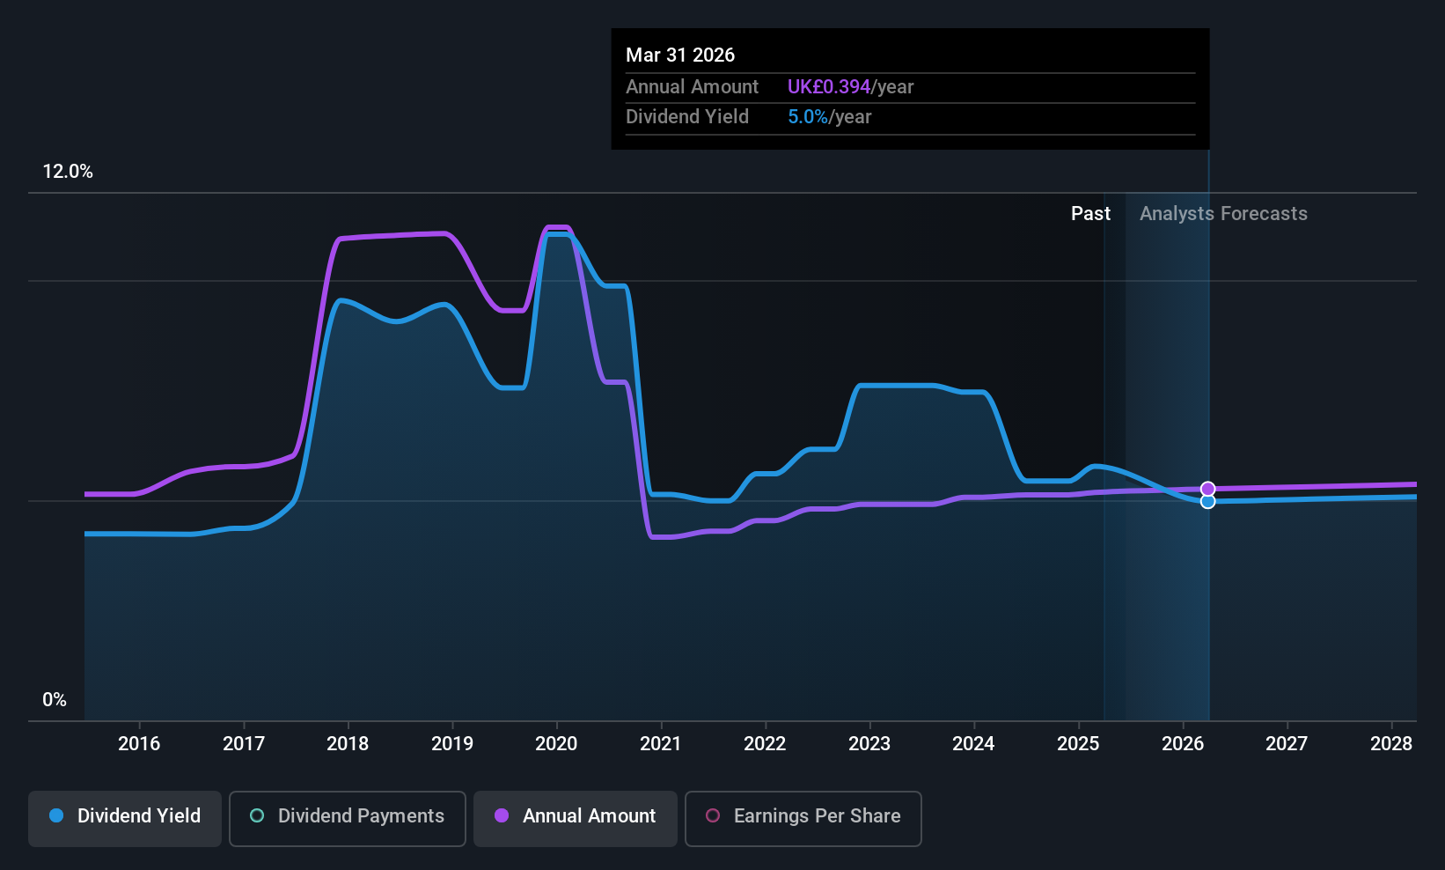Click the Annual Amount label in tooltip
1445x870 pixels.
pyautogui.click(x=692, y=87)
